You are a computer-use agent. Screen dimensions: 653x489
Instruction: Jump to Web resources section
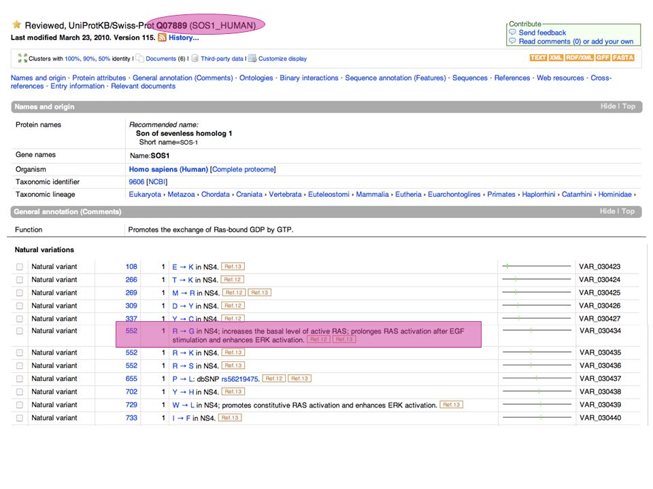tap(560, 77)
